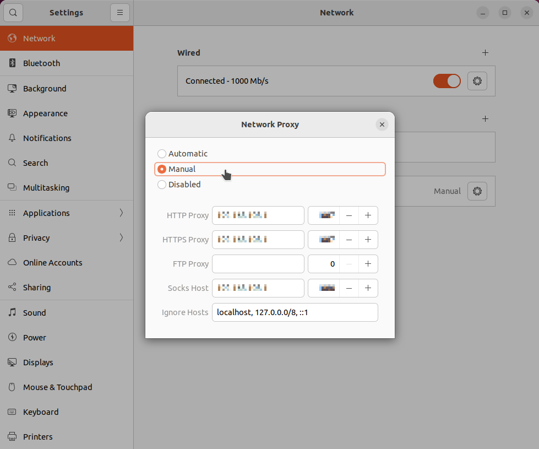Open the Sound settings panel

34,312
